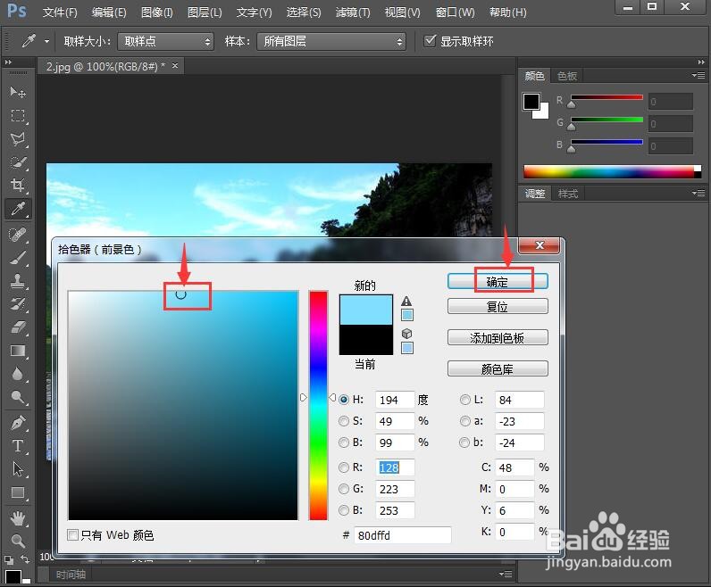Screen dimensions: 711x587
Task: Select the Eraser tool
Action: point(18,327)
